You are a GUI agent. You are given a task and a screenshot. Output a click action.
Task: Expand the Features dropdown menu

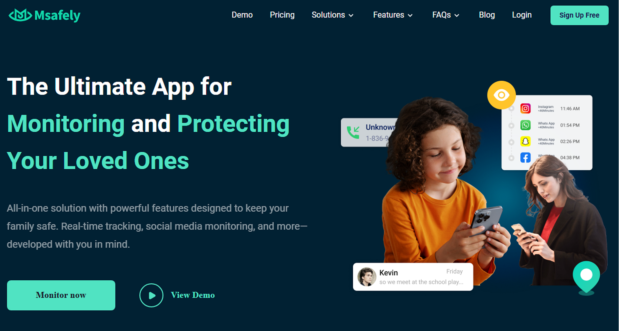click(x=393, y=15)
